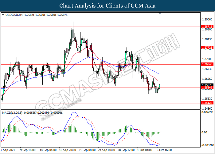Click the 1.26945 red price label
The width and height of the screenshot is (215, 154).
pos(207,64)
